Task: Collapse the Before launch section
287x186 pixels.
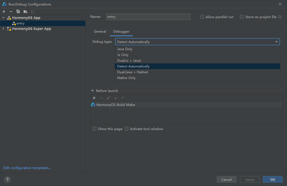Action: (x=92, y=91)
